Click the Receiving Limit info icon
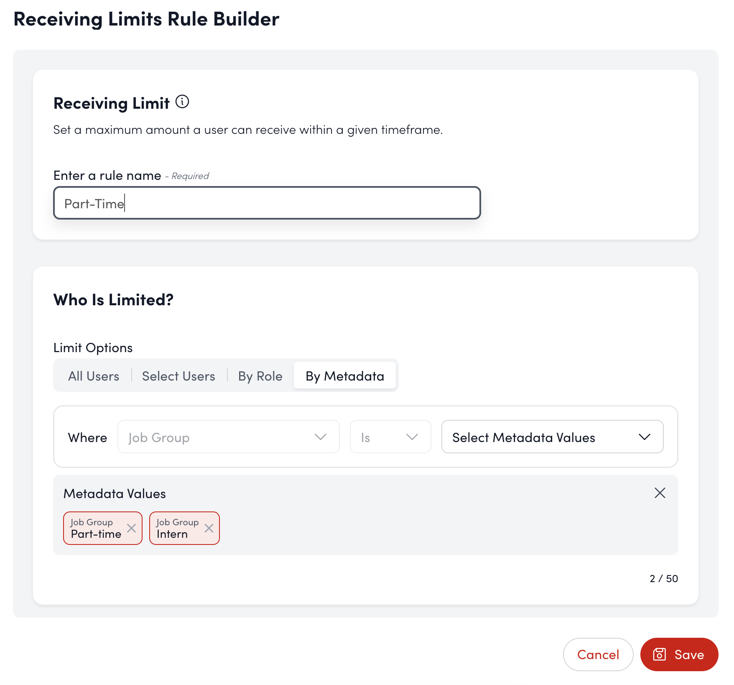The width and height of the screenshot is (734, 685). tap(182, 102)
